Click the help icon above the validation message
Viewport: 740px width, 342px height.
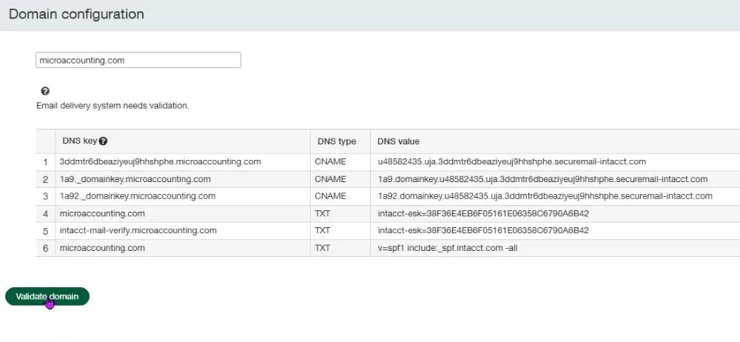[x=45, y=91]
